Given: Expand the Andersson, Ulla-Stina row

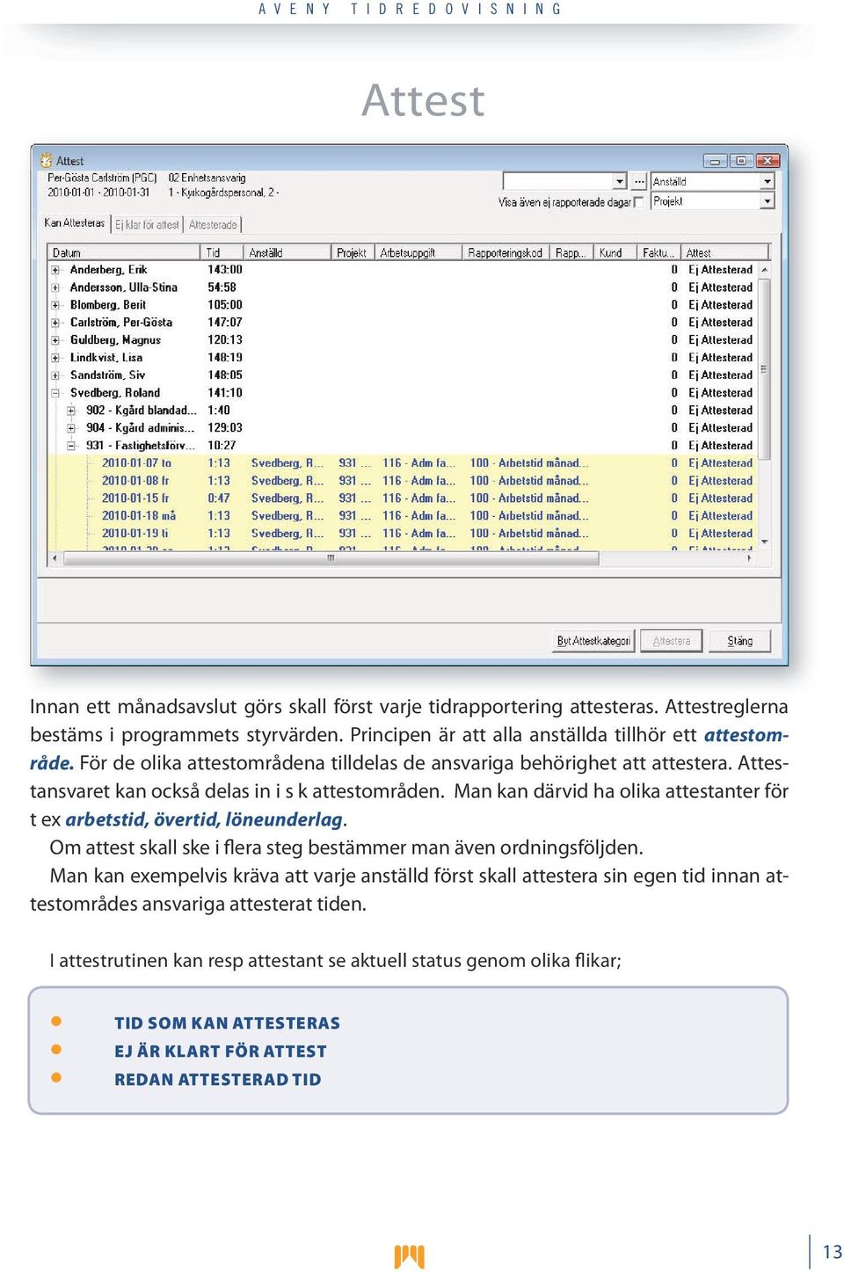Looking at the screenshot, I should [55, 287].
